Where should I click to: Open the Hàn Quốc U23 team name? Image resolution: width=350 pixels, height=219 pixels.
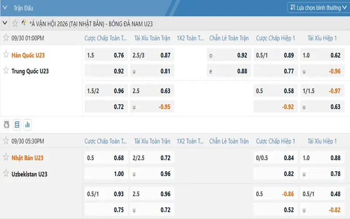28,55
